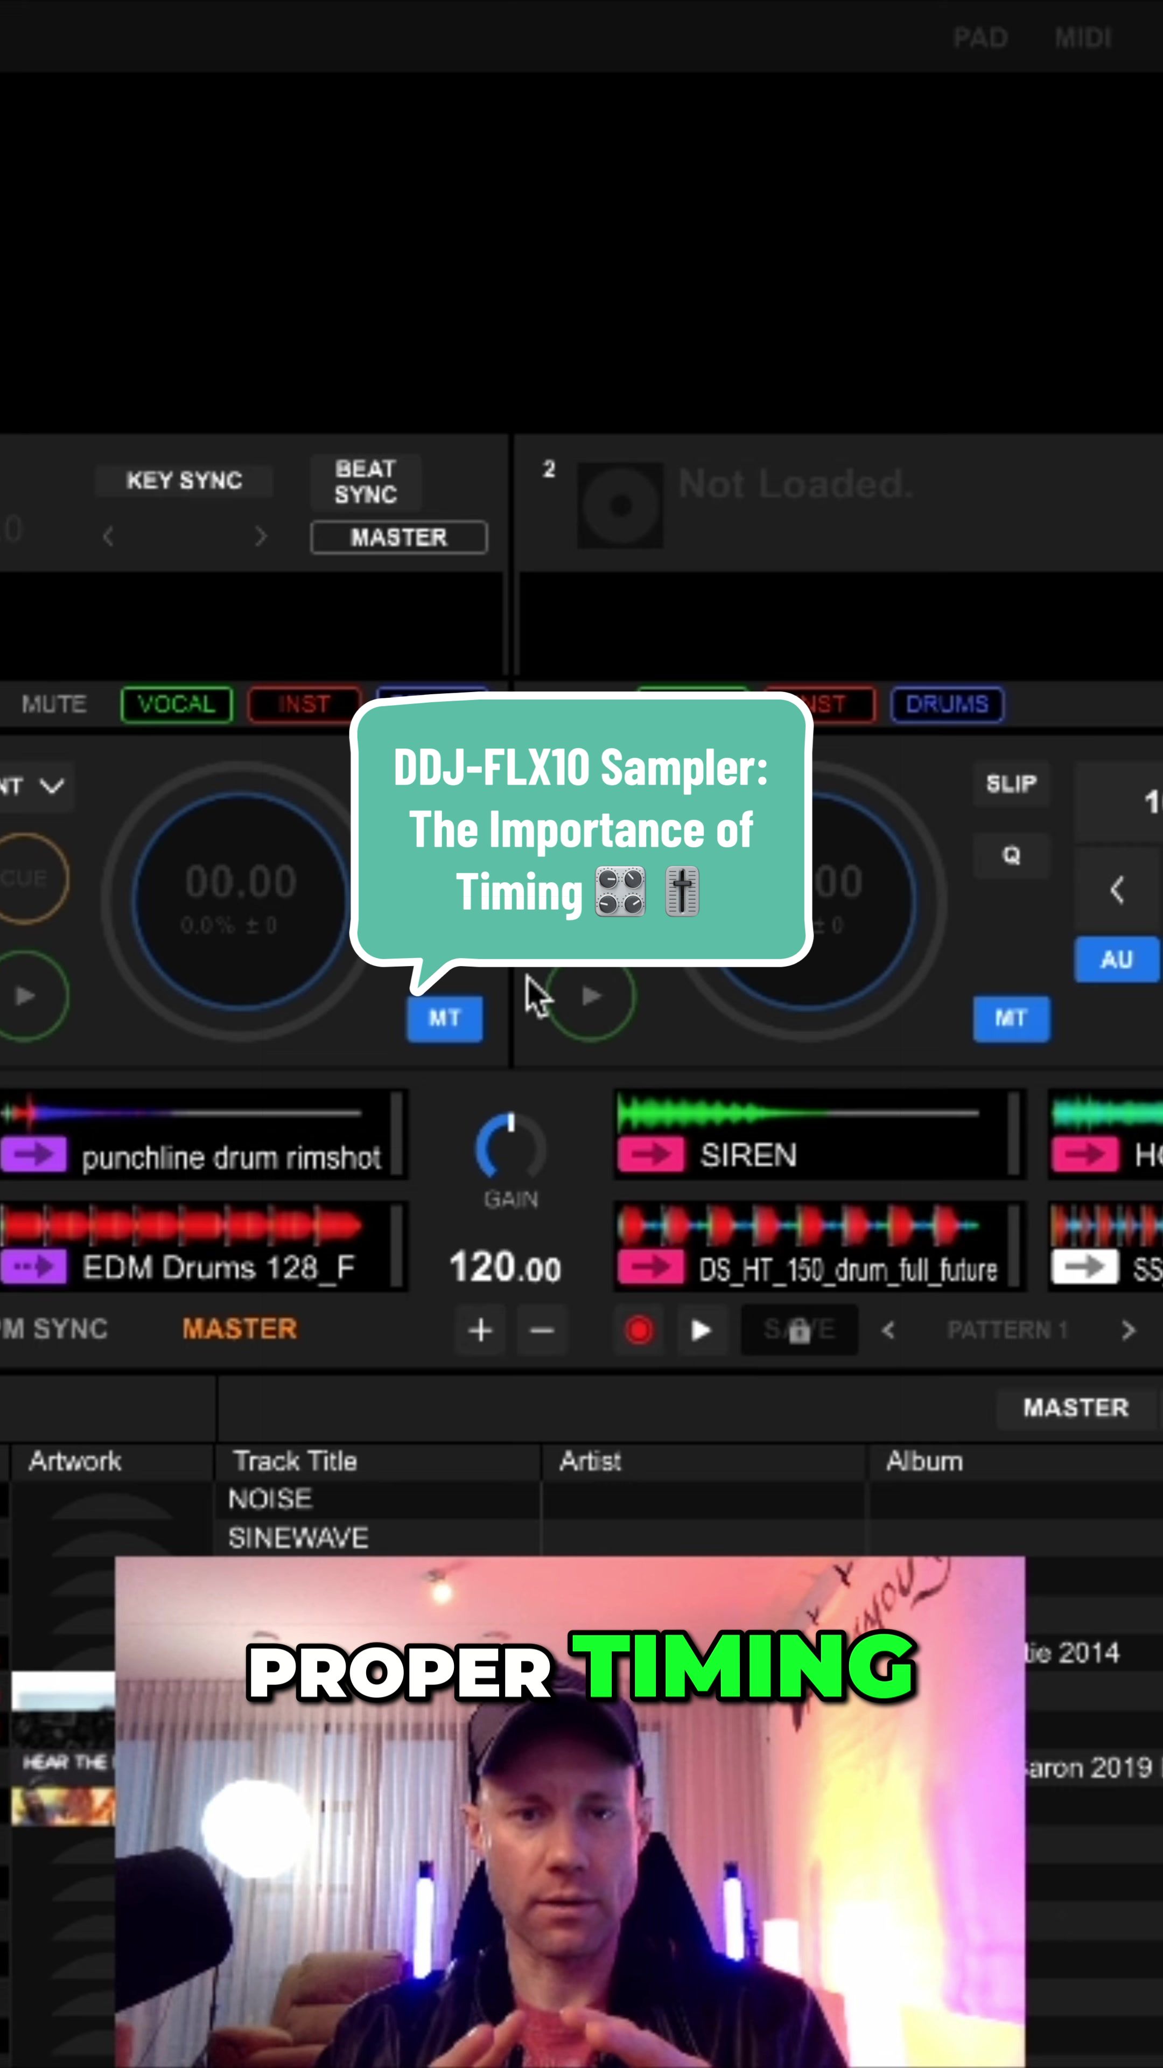
Task: Toggle the INST stem on deck 1
Action: (303, 704)
